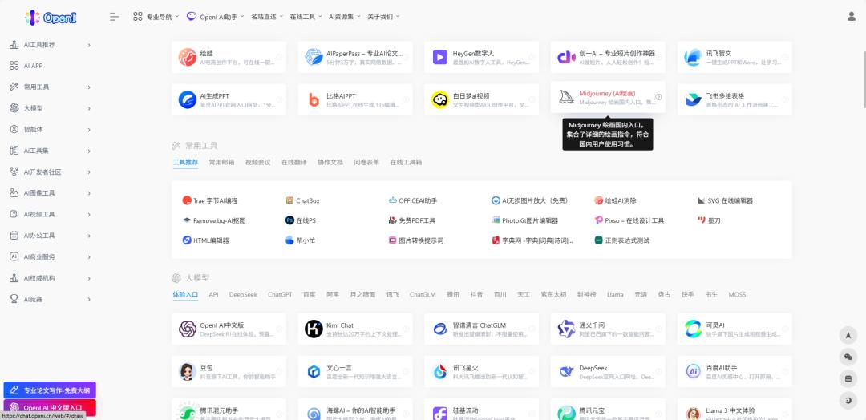Click the floating list icon above moon
The image size is (866, 420).
848,378
